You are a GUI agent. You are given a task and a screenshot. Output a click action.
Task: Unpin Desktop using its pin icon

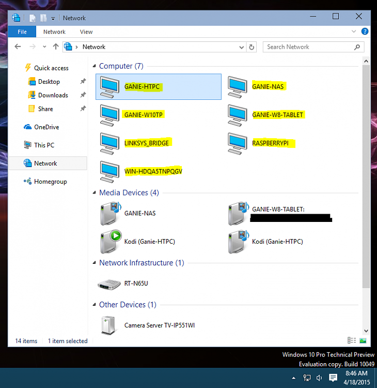(x=83, y=81)
